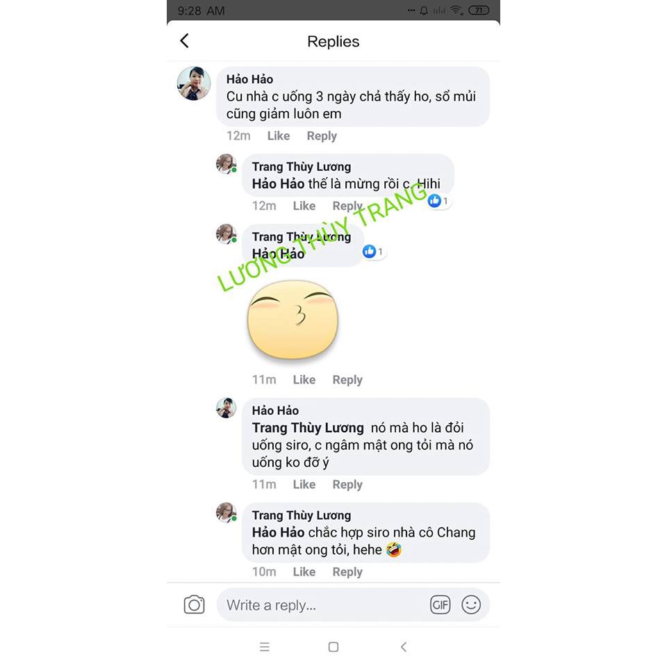Open Trang Thùy Lương's avatar on first reply
This screenshot has height=667, width=667.
click(227, 164)
